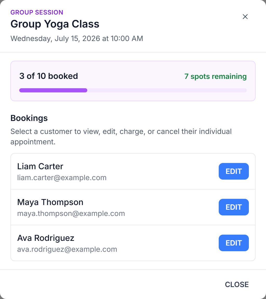Click the liam.carter@example.com email
This screenshot has height=299, width=266.
click(62, 178)
